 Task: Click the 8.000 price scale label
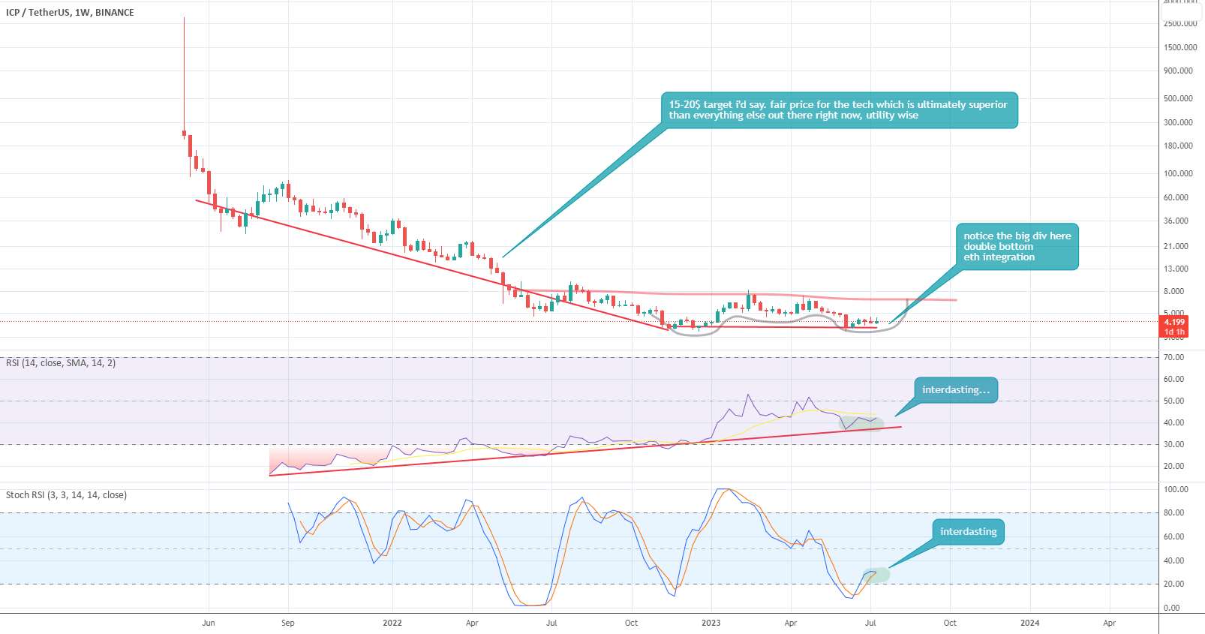(x=1174, y=291)
